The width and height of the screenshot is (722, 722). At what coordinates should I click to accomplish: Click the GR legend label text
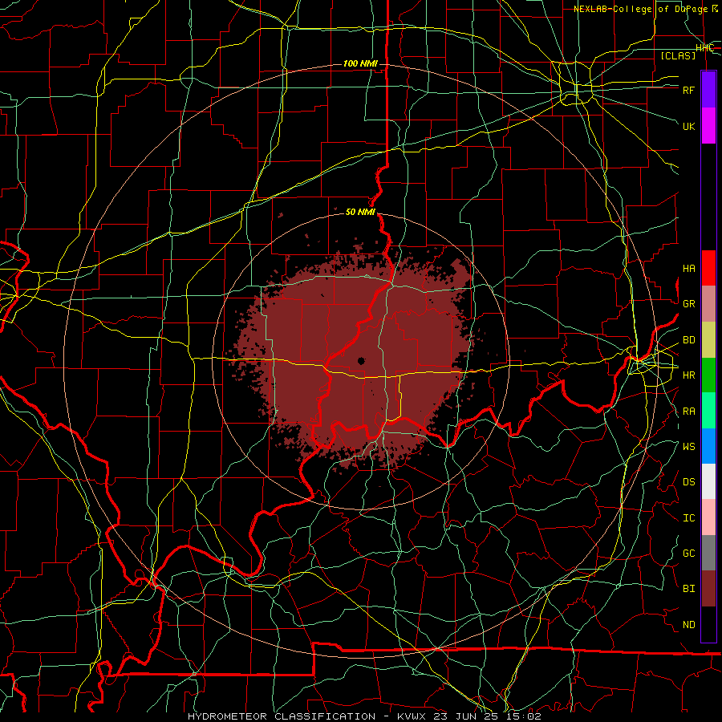(x=688, y=304)
